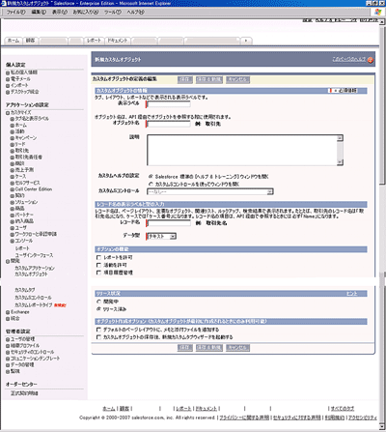Image resolution: width=386 pixels, height=432 pixels.
Task: Open the カスタムオブジェクト sidebar link
Action: pos(31,274)
